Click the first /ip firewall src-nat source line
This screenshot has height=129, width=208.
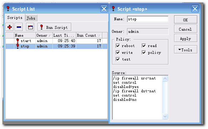click(x=134, y=78)
